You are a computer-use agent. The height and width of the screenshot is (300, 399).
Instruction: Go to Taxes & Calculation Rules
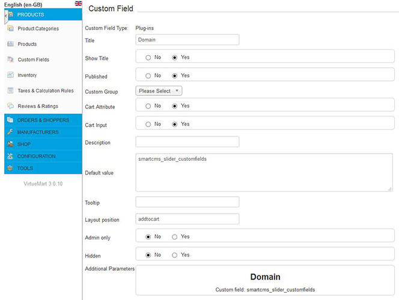[46, 91]
